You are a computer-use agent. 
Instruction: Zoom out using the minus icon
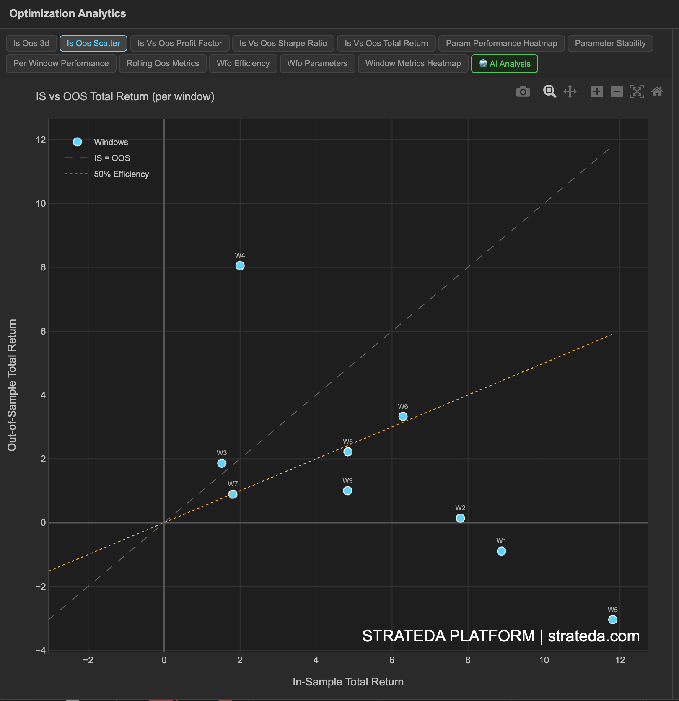(617, 91)
